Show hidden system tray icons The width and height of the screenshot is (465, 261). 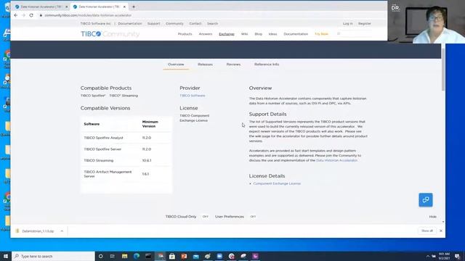click(x=428, y=256)
